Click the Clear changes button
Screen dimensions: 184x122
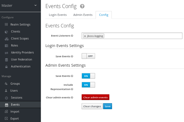coord(92,106)
